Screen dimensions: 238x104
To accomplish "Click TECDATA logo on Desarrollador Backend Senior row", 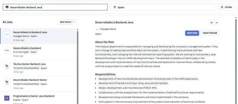I will coord(7,82).
